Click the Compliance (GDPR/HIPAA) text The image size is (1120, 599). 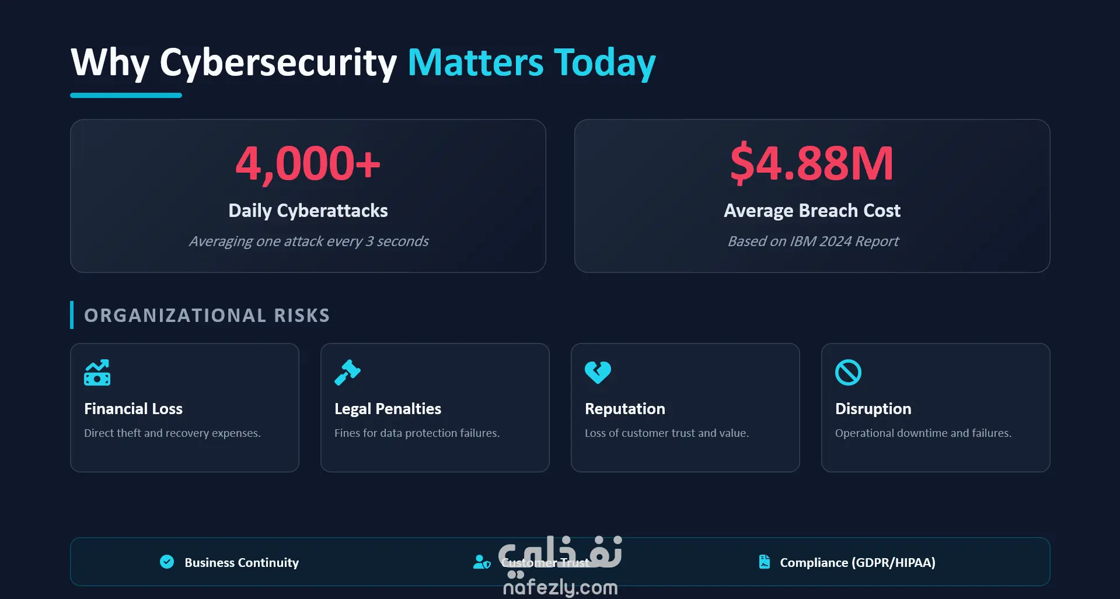tap(857, 563)
